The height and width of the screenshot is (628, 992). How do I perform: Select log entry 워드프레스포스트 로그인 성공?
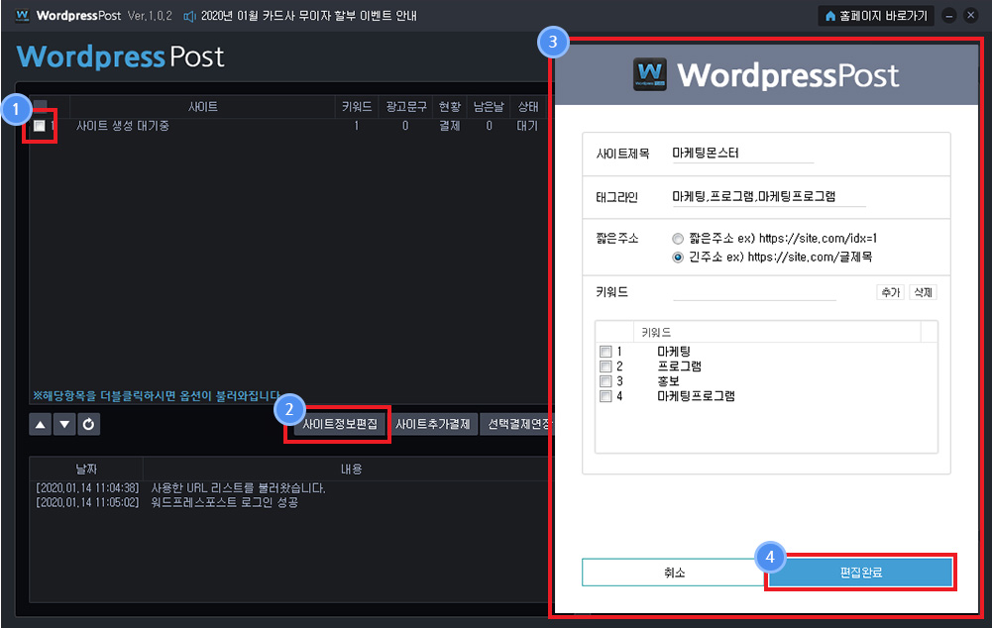(x=225, y=502)
